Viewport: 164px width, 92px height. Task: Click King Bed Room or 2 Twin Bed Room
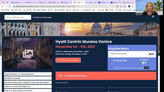coord(28,74)
